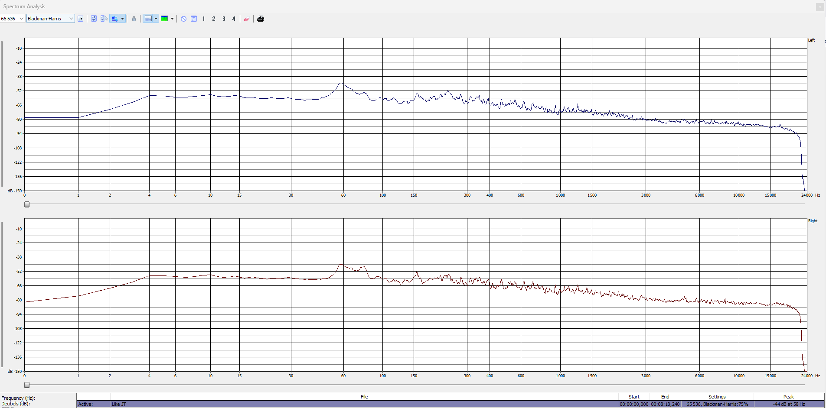
Task: Expand the arrow beside the waveform mode button
Action: tap(123, 19)
